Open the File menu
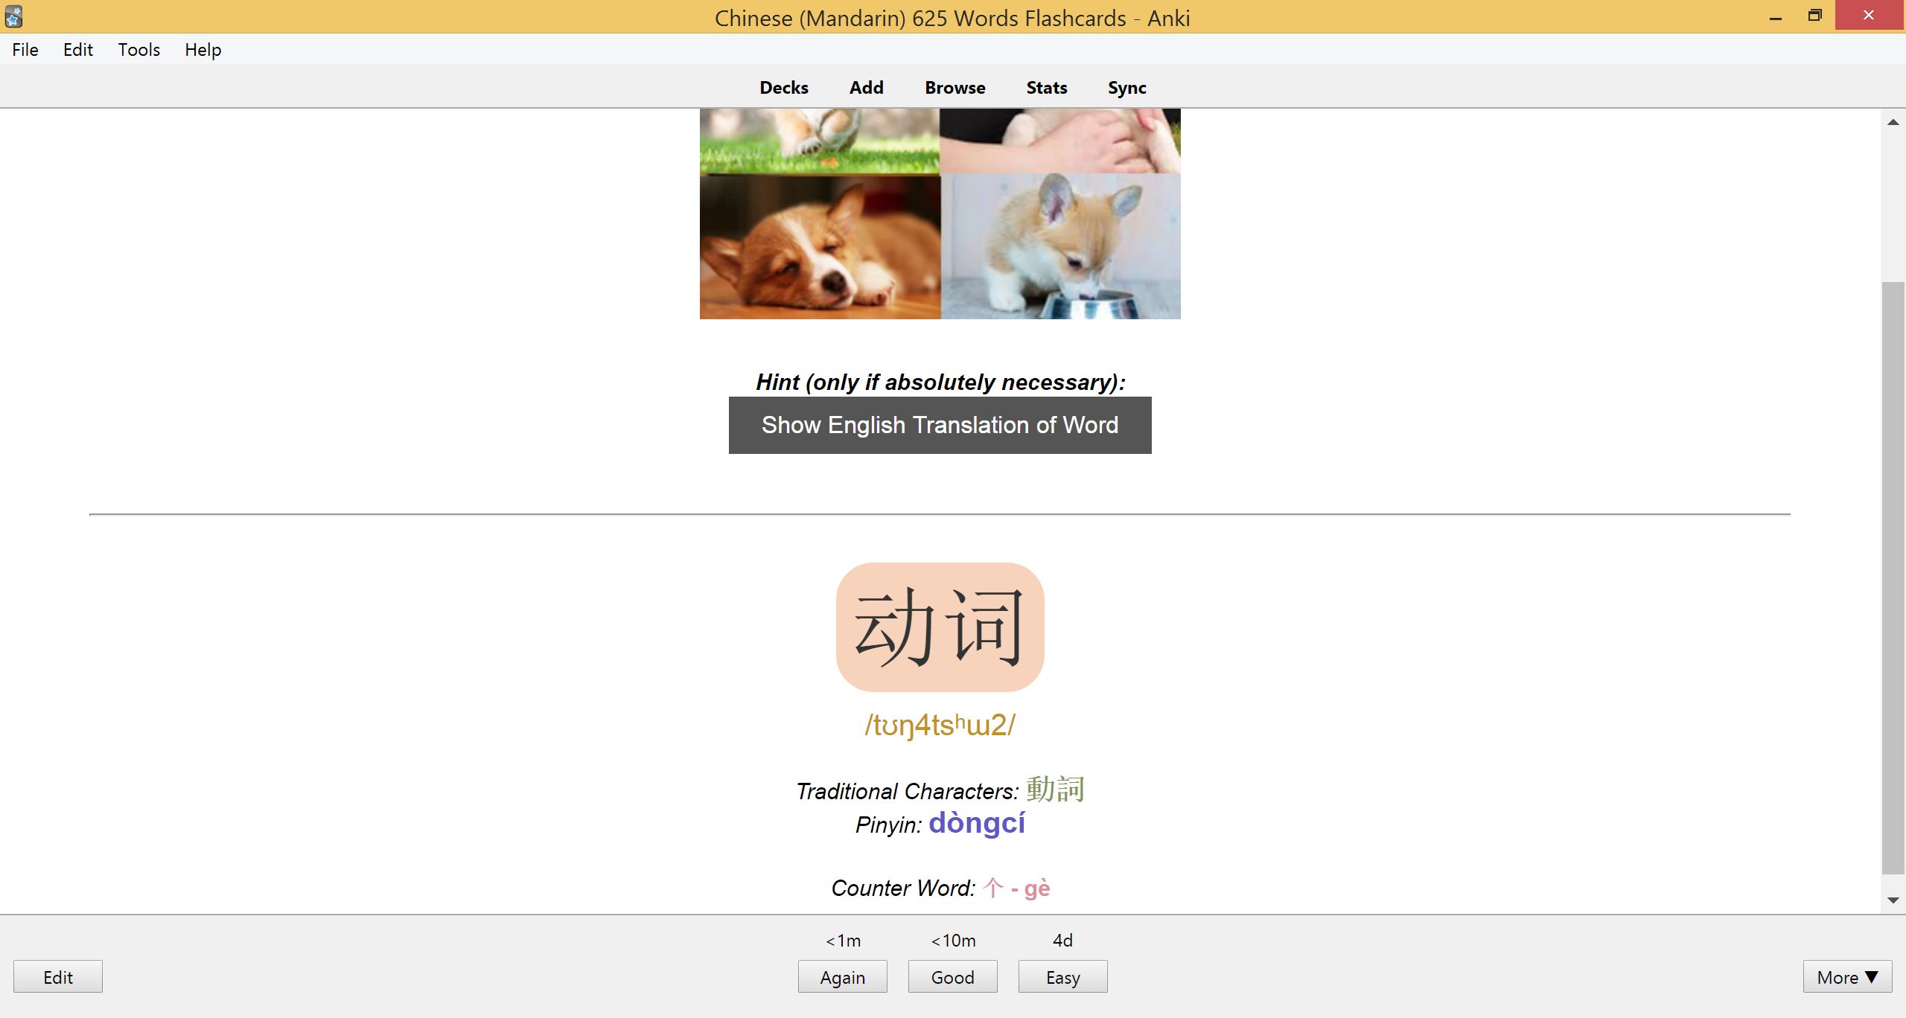 pos(25,50)
